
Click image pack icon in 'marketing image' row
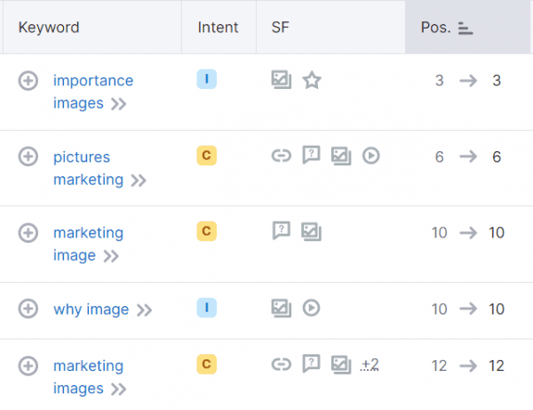(x=312, y=232)
